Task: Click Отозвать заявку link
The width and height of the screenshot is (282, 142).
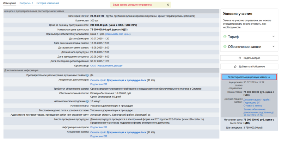Action: click(x=253, y=105)
